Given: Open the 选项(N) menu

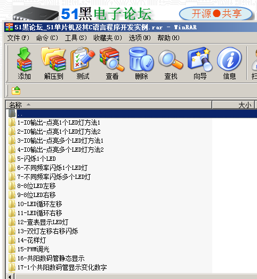Looking at the screenshot, I should (x=140, y=38).
